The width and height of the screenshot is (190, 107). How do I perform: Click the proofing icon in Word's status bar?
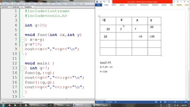115,102
